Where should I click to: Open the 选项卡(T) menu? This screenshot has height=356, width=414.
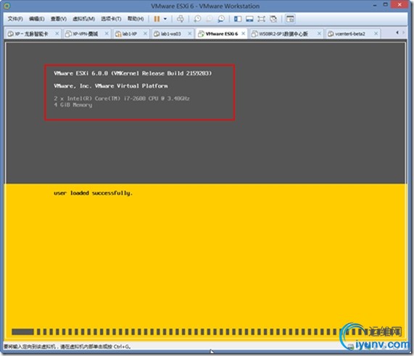(111, 19)
